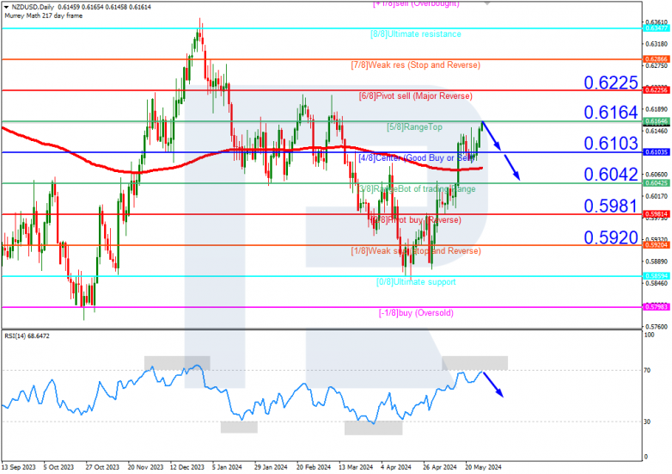The image size is (672, 474).
Task: Click the RSI(14) 68.6472 indicator label
Action: click(27, 335)
